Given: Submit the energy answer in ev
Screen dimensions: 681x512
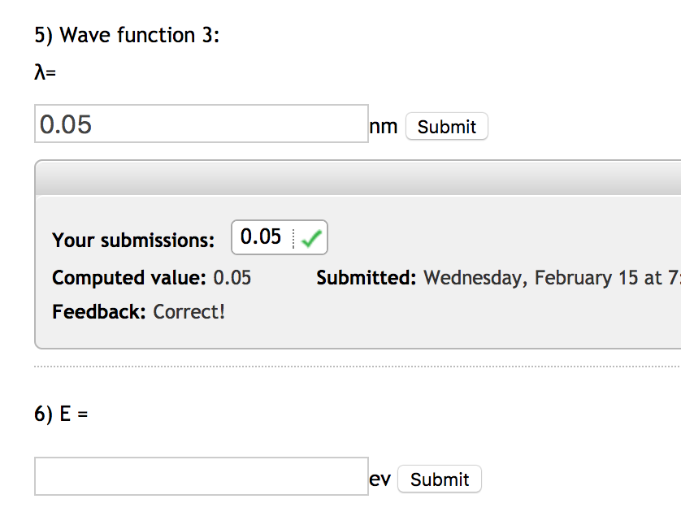Looking at the screenshot, I should tap(439, 479).
